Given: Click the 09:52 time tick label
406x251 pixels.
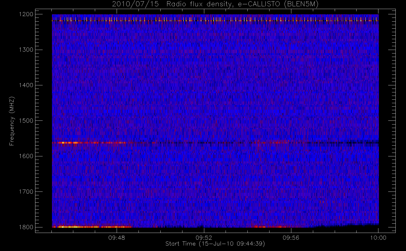Looking at the screenshot, I should click(204, 238).
